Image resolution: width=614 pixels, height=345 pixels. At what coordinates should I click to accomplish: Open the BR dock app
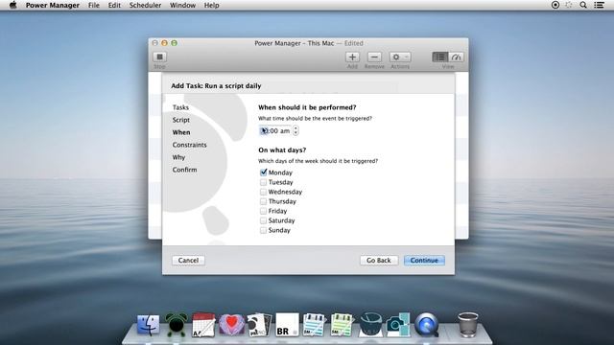[287, 325]
